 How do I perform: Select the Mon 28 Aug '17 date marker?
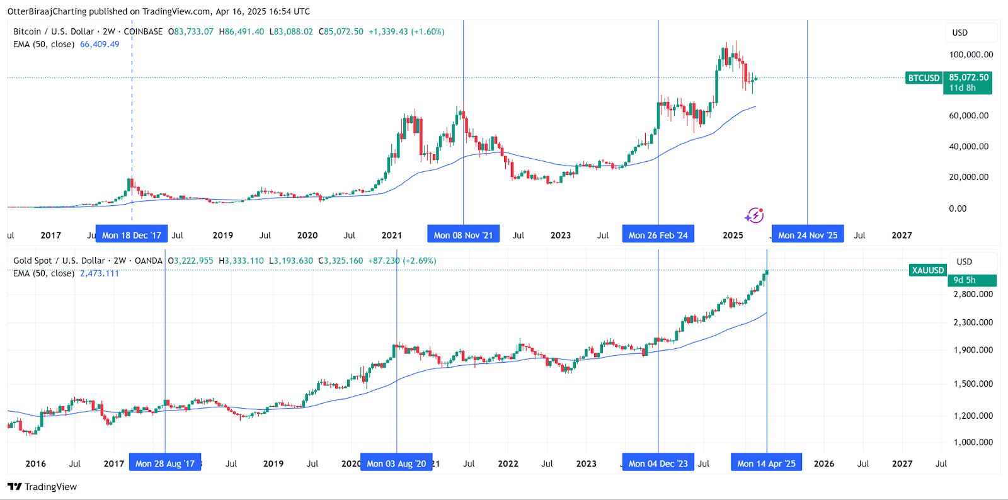pyautogui.click(x=165, y=463)
